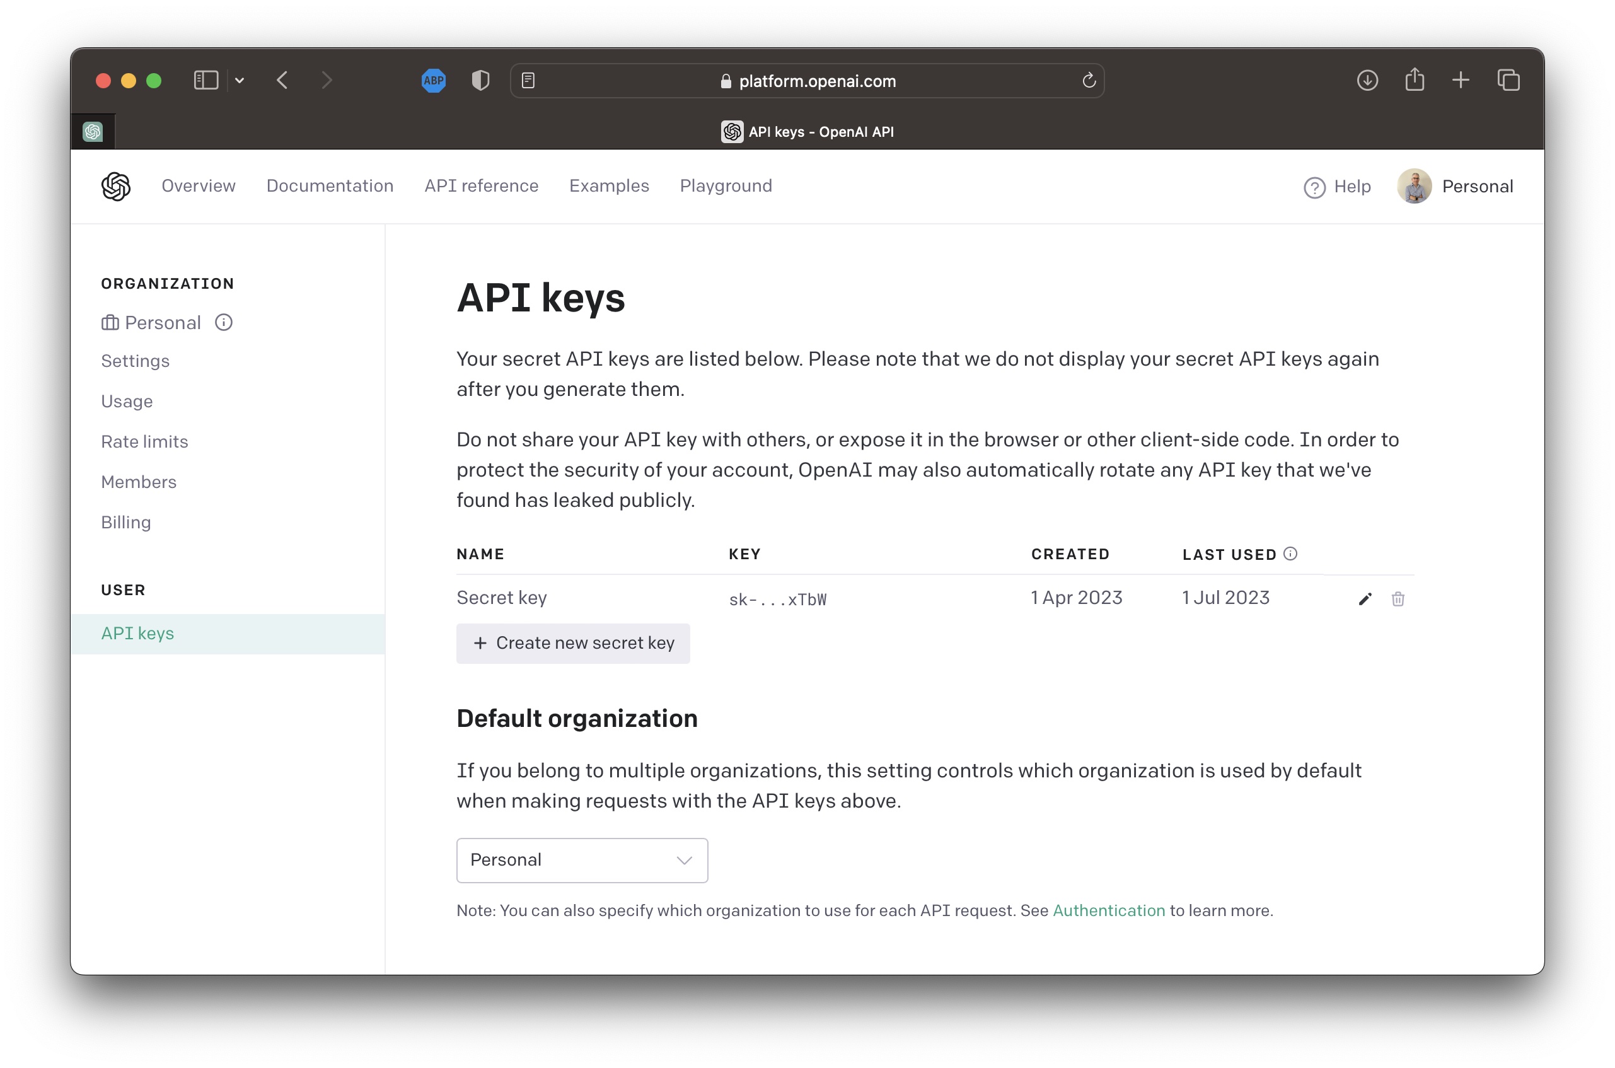Click the platform.openai.com address bar

[807, 80]
